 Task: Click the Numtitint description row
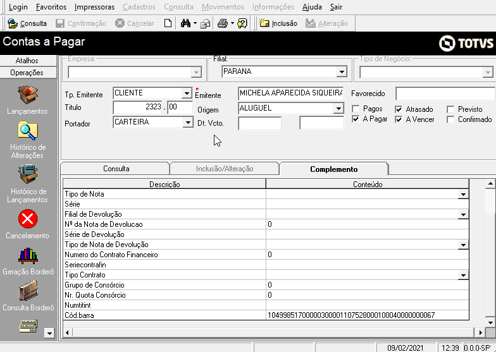(164, 305)
